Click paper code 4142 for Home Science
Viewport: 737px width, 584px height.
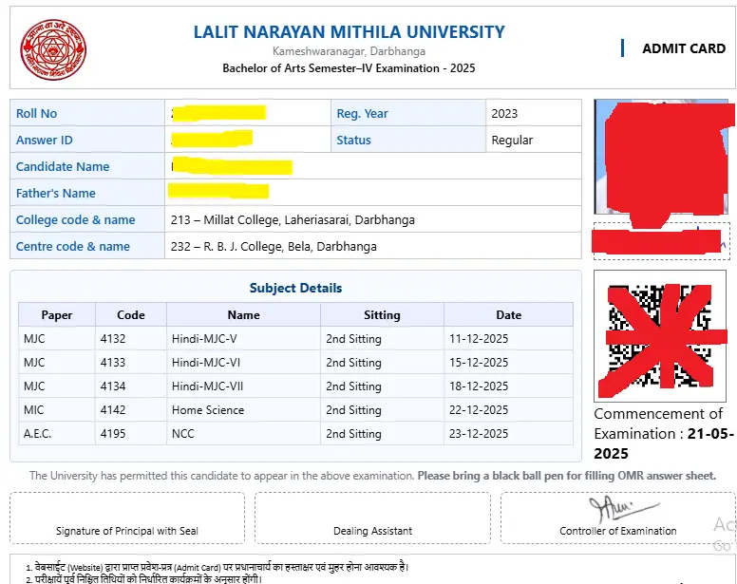[112, 410]
